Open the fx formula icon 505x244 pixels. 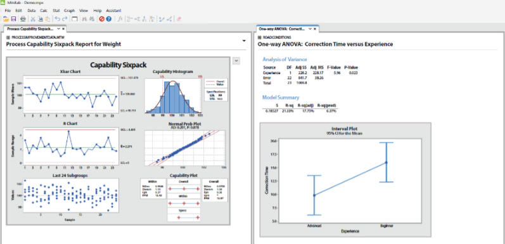click(x=120, y=19)
